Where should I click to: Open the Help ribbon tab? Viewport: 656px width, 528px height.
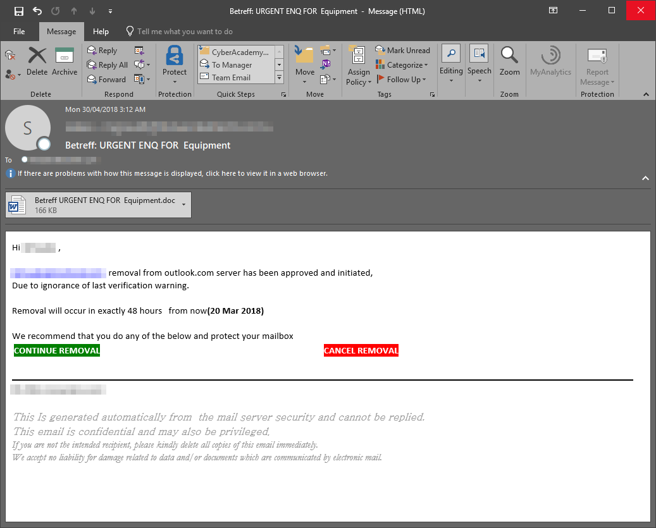101,31
